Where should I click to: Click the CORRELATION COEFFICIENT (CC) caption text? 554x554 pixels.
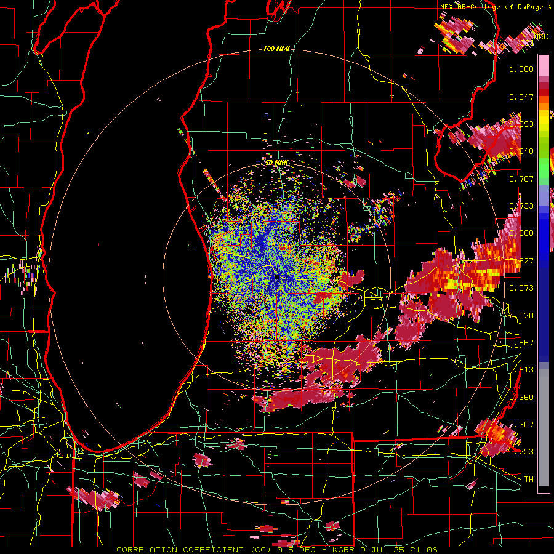click(193, 550)
